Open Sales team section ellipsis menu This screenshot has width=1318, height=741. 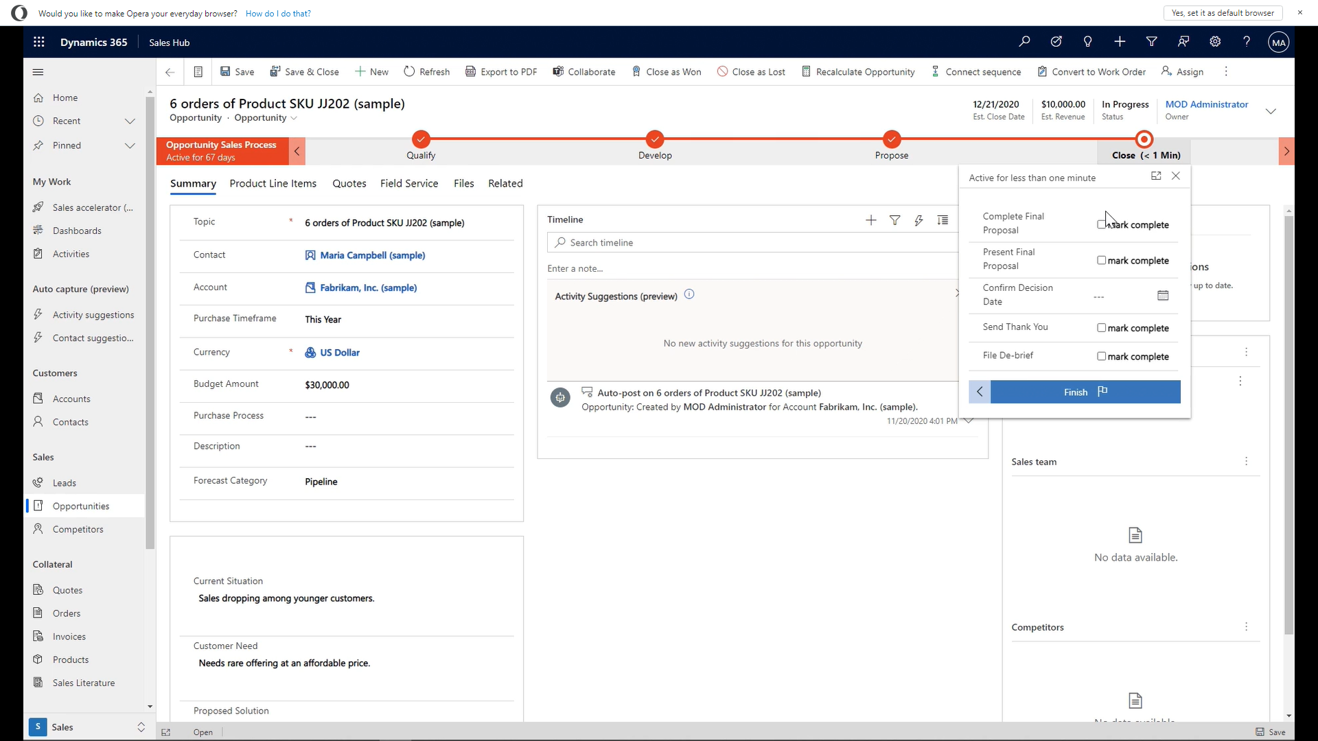coord(1246,461)
